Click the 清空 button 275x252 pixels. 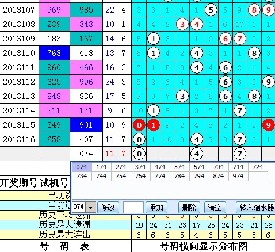[215, 207]
